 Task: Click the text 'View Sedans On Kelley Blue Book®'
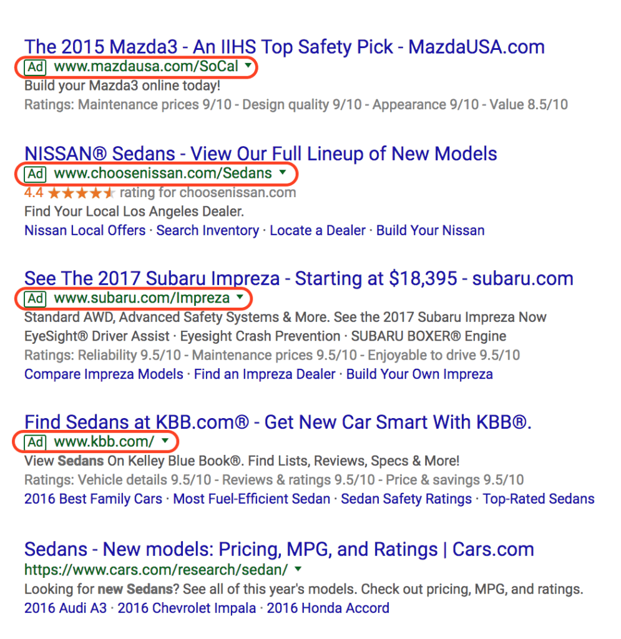click(132, 461)
